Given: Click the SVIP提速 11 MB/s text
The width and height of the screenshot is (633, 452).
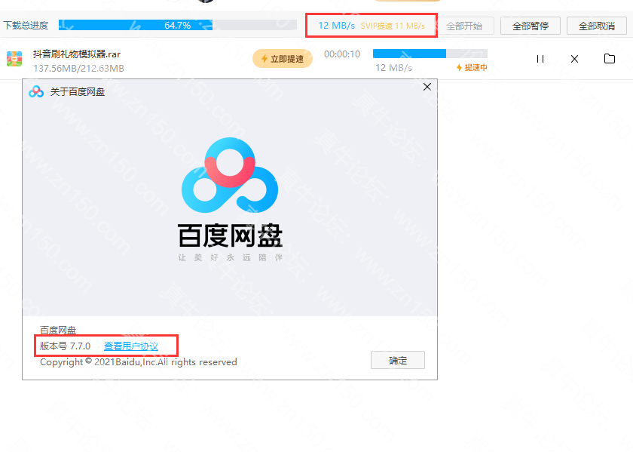Looking at the screenshot, I should pos(393,26).
